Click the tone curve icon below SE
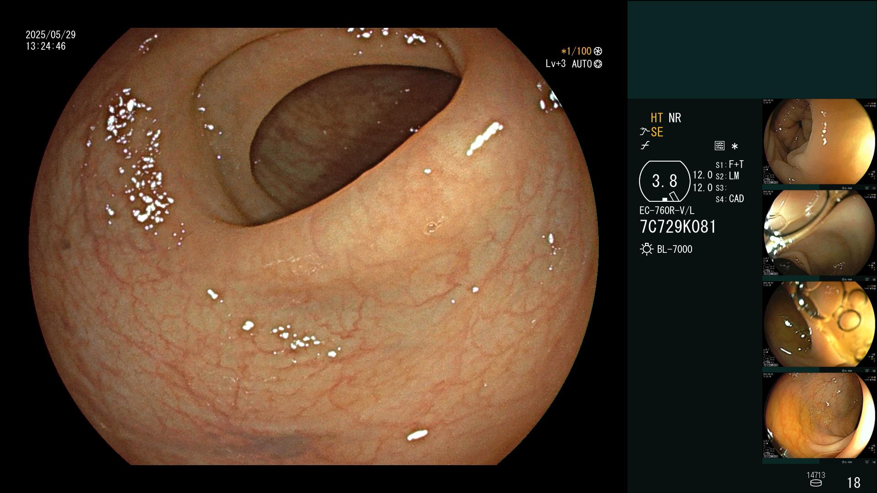Image resolution: width=877 pixels, height=493 pixels. click(645, 146)
